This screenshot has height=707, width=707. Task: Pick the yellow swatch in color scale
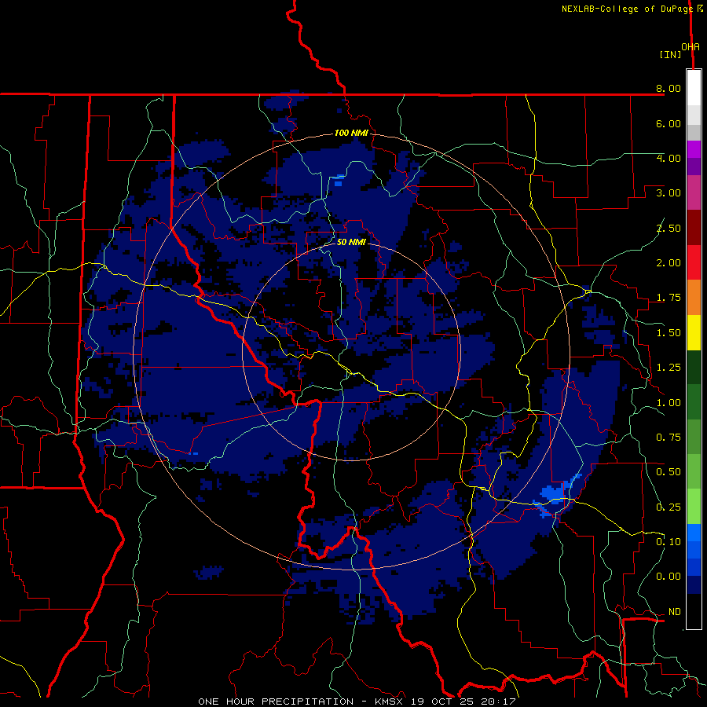coord(694,332)
